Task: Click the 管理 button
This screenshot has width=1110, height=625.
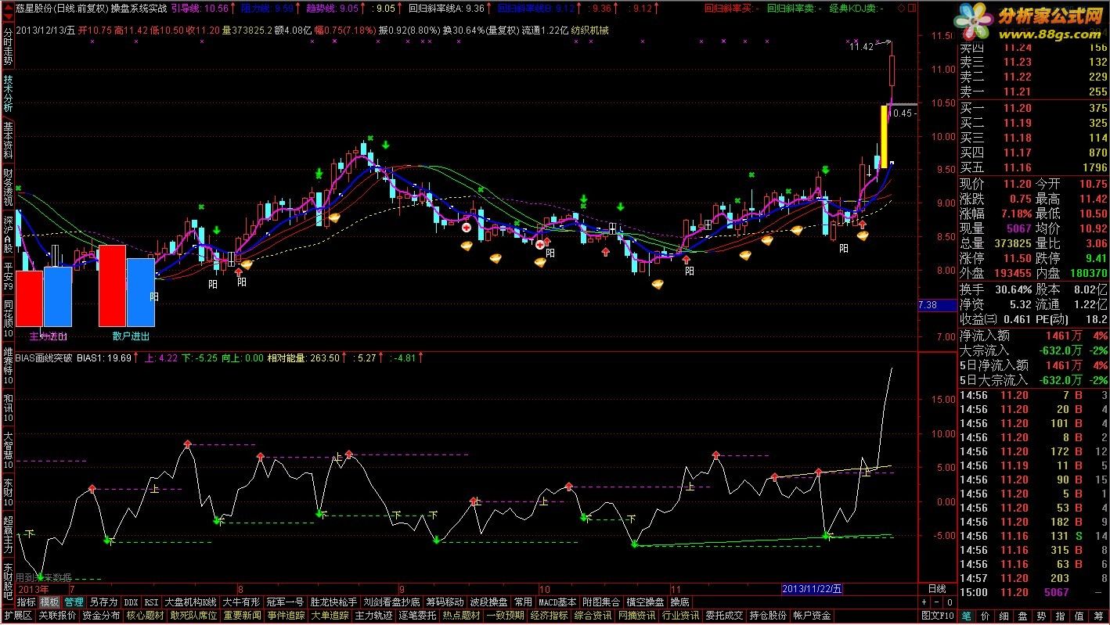Action: click(74, 602)
